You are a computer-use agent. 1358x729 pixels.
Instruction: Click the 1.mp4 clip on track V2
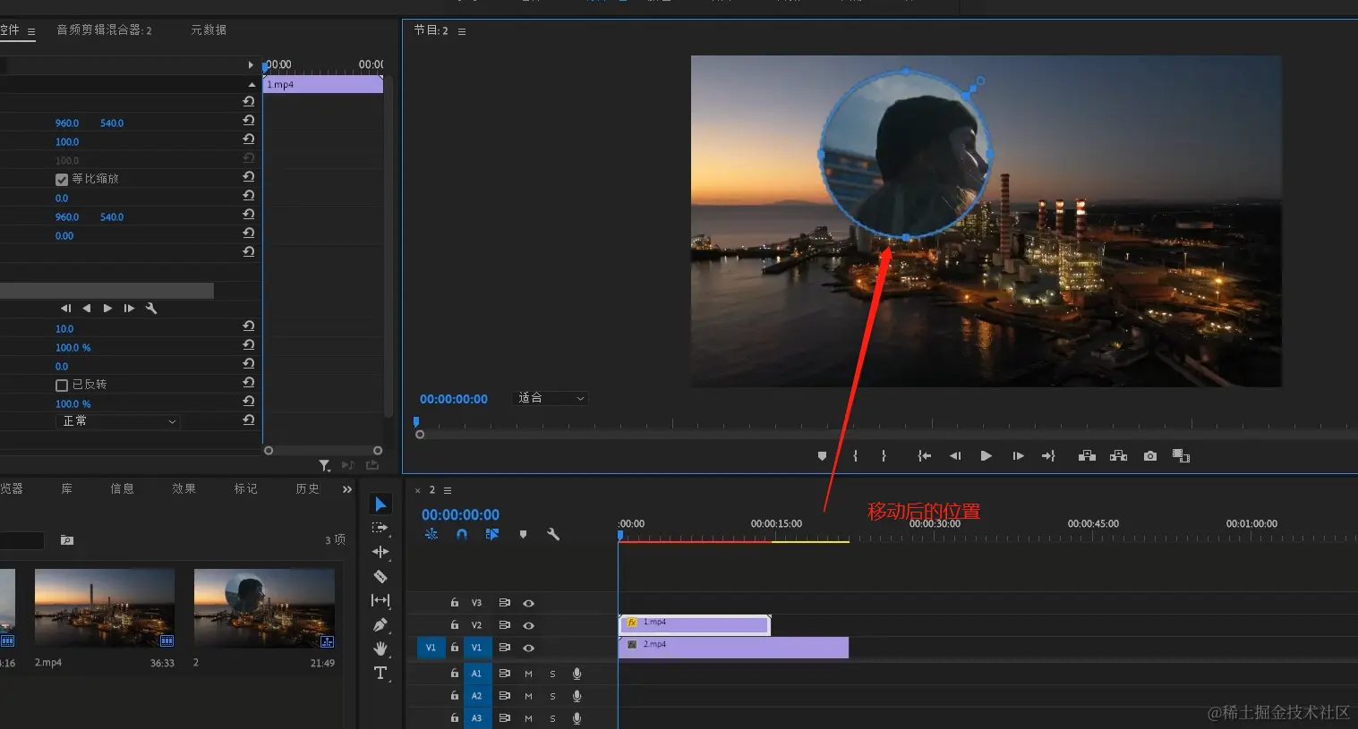tap(695, 623)
